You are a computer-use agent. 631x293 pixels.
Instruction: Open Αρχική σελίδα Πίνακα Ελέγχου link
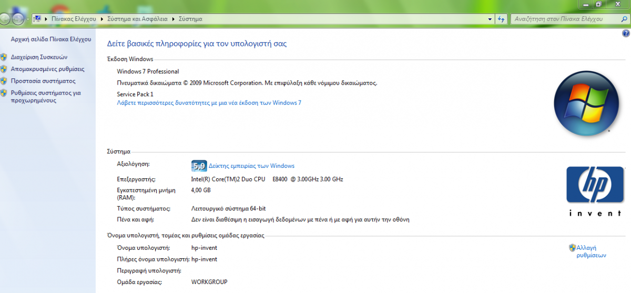click(x=51, y=39)
